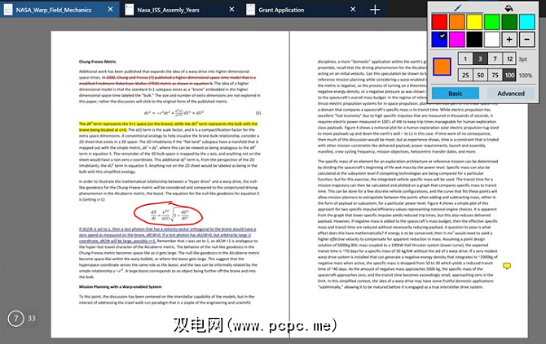Set stroke thickness to 12
The image size is (546, 344).
click(x=509, y=59)
